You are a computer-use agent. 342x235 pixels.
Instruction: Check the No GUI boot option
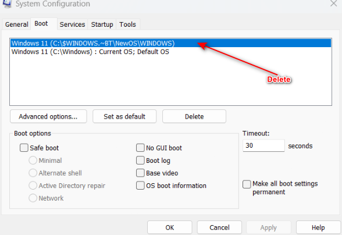pyautogui.click(x=140, y=148)
